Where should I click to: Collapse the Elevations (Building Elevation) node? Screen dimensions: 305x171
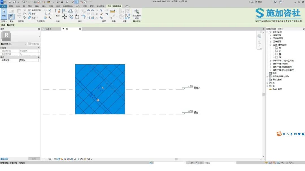click(x=270, y=45)
